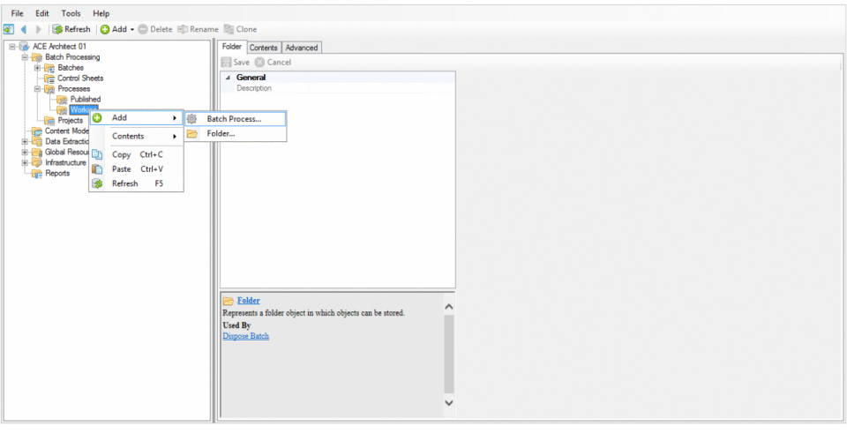Viewport: 847px width, 441px height.
Task: Select the Control Sheets tree item
Action: [x=80, y=78]
